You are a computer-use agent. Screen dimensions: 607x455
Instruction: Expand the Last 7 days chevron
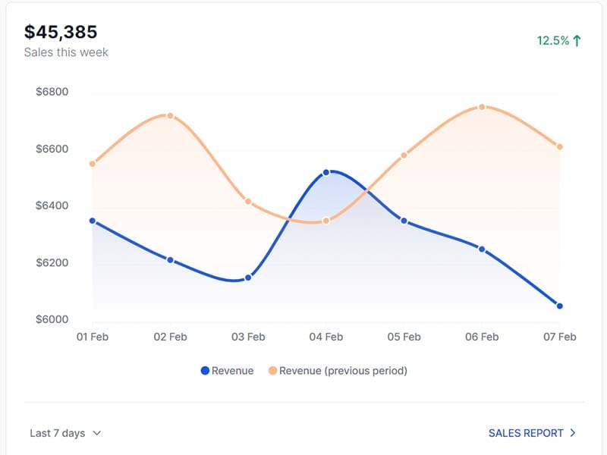pyautogui.click(x=96, y=433)
